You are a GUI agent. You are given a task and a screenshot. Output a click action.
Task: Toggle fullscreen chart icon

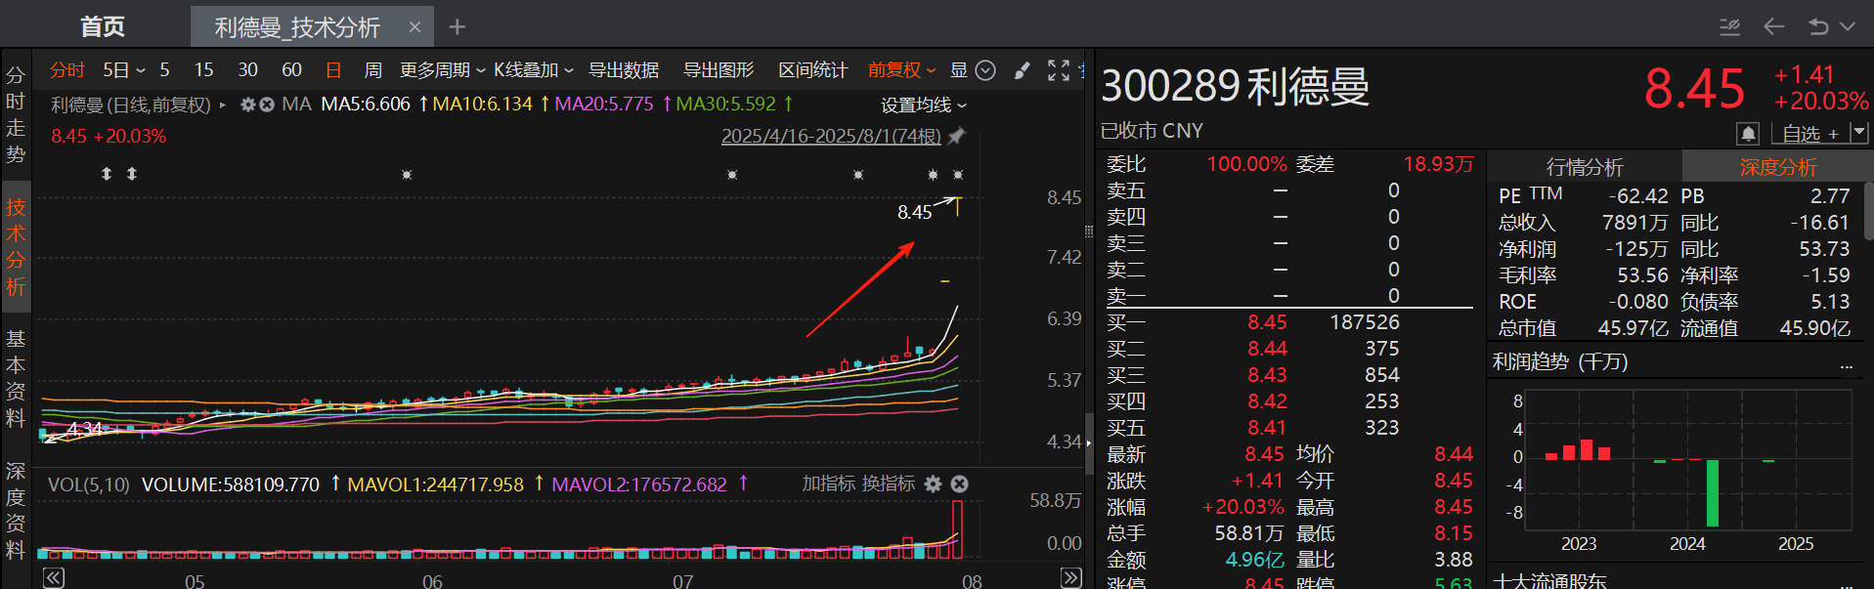(1059, 70)
